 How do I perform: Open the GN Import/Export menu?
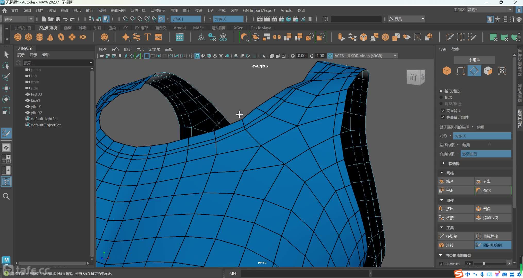click(x=259, y=11)
